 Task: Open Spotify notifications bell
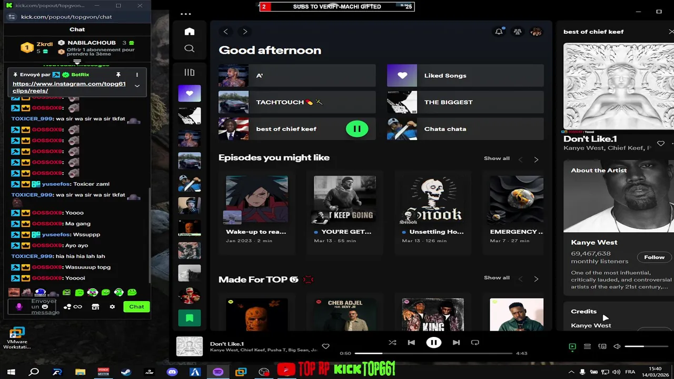(x=499, y=32)
